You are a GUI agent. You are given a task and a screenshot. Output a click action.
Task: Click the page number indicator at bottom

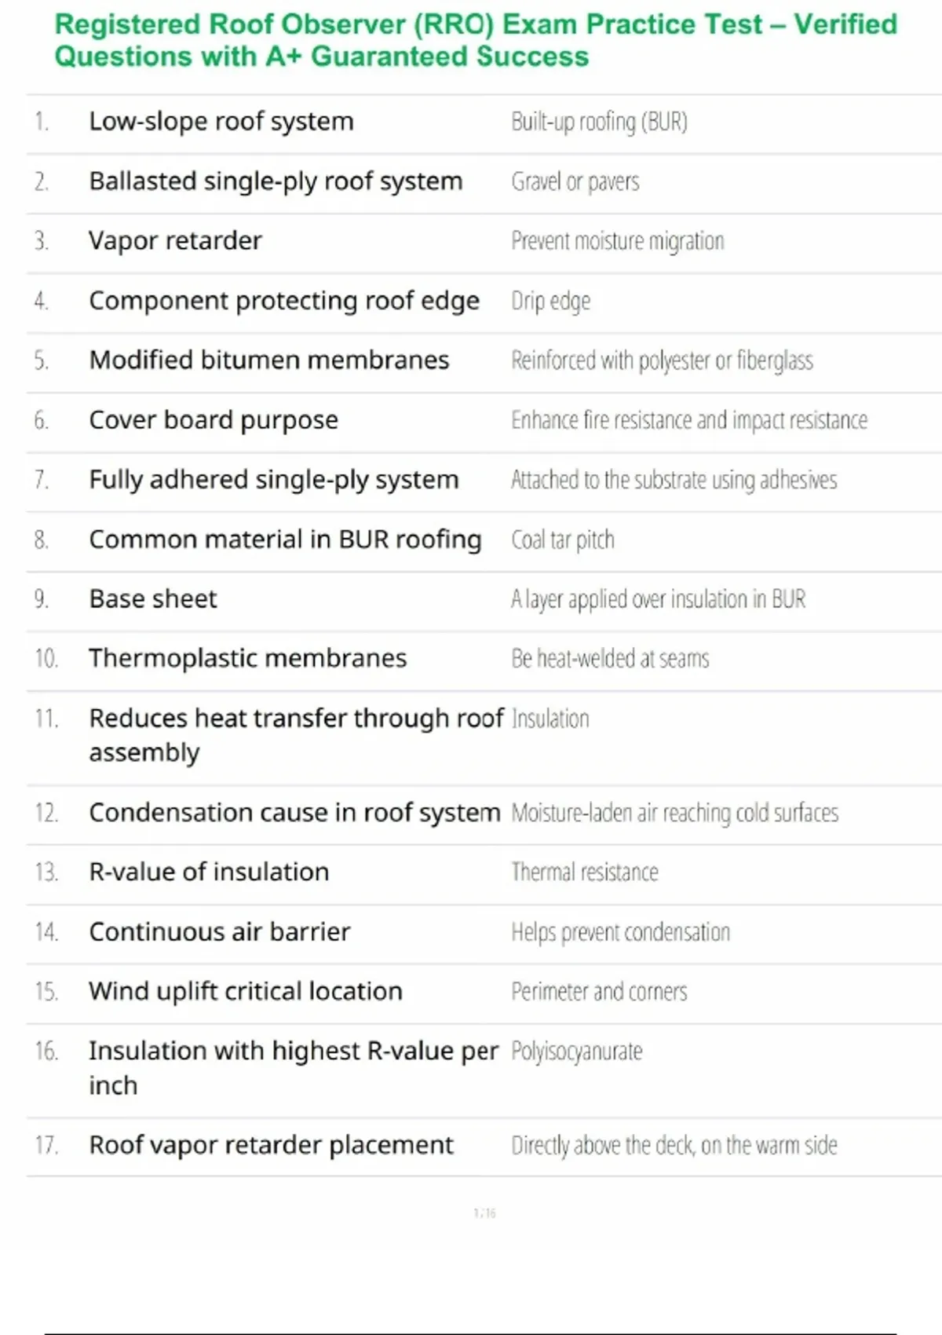tap(484, 1213)
